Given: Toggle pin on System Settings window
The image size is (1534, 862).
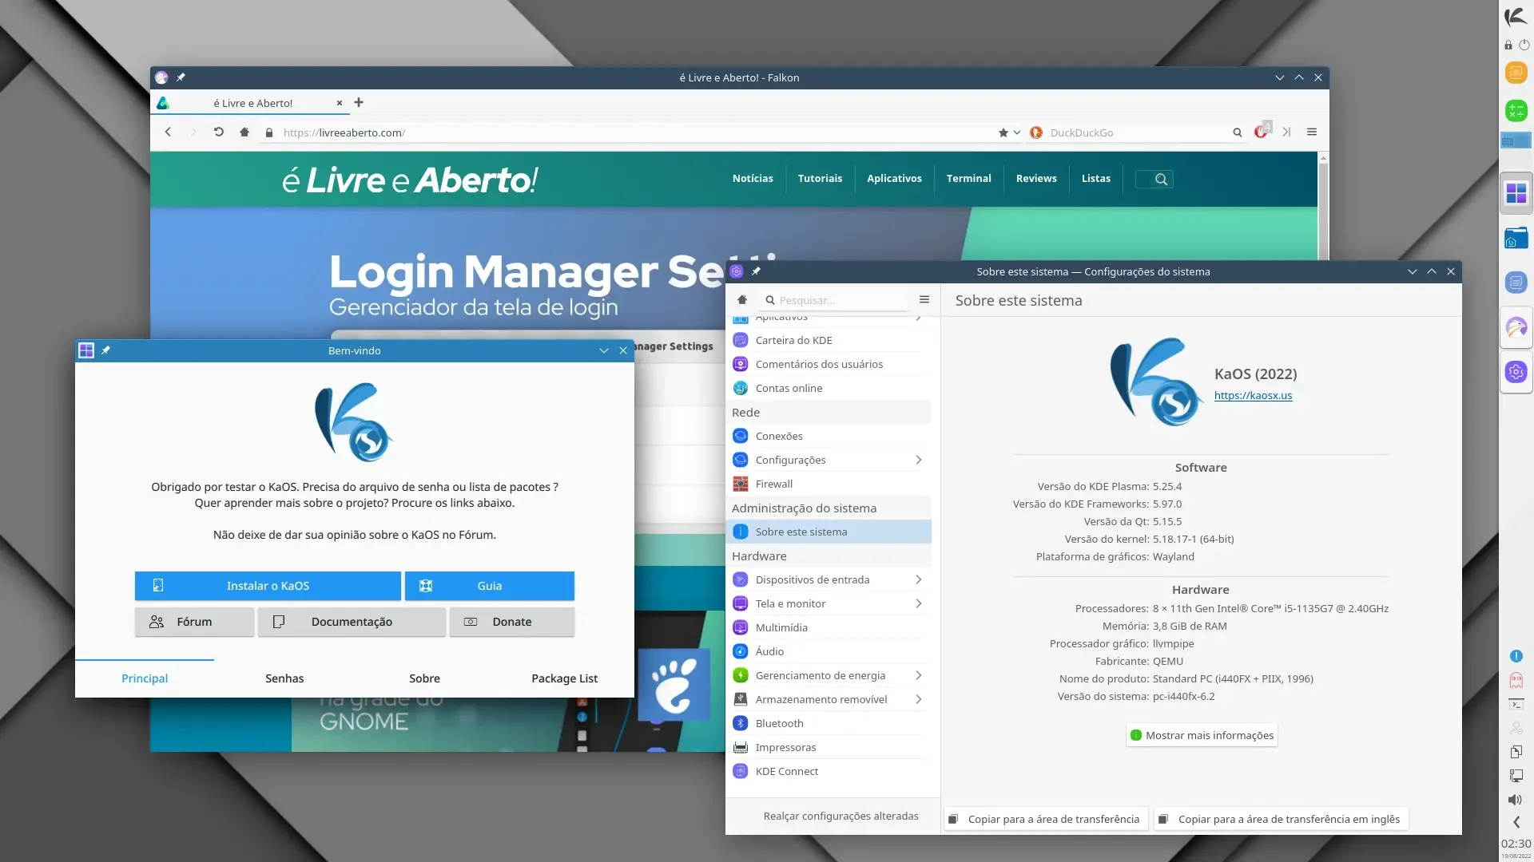Looking at the screenshot, I should [756, 271].
